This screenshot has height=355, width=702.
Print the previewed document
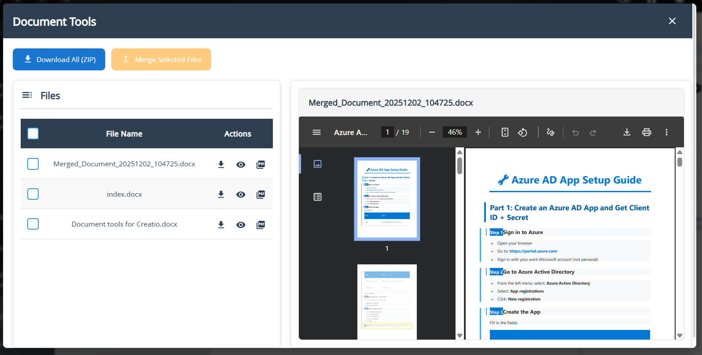point(647,132)
